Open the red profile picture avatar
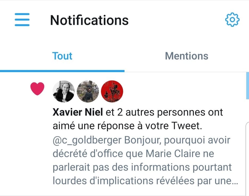This screenshot has height=196, width=249. tap(112, 91)
